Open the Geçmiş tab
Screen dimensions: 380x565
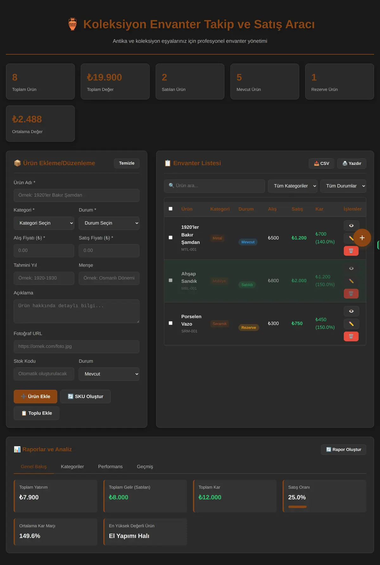(145, 467)
